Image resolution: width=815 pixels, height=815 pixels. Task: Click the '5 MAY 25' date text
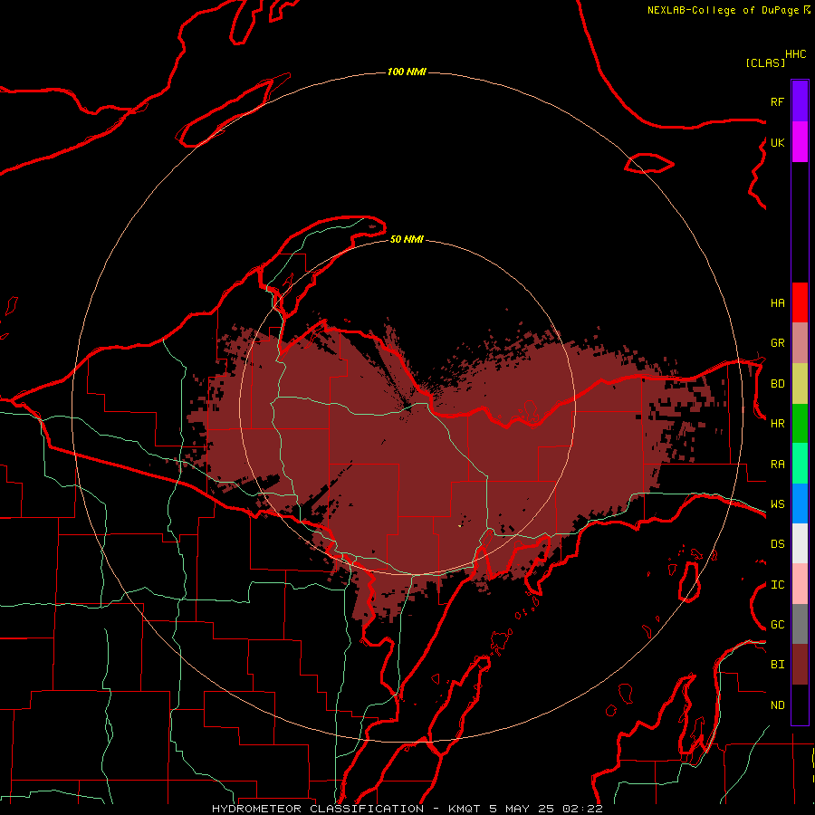[x=522, y=809]
